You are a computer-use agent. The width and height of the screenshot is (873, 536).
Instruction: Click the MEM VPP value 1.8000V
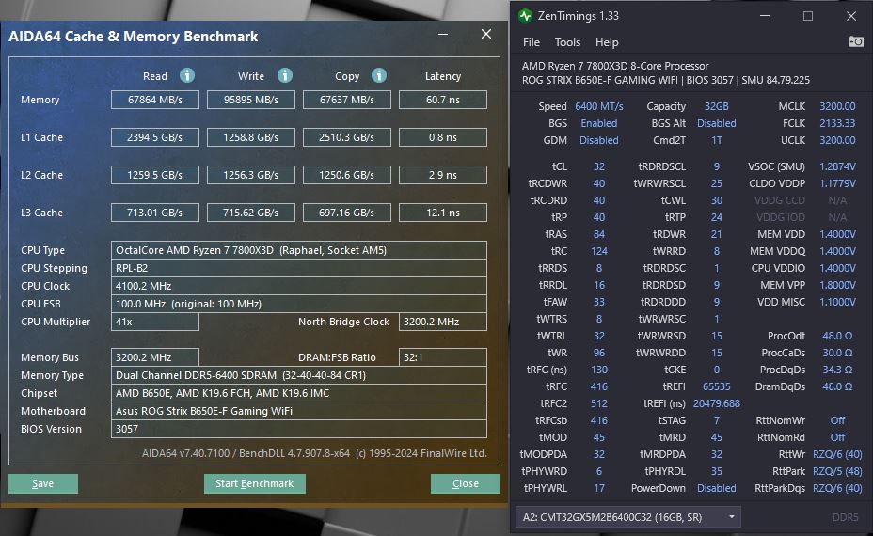837,285
